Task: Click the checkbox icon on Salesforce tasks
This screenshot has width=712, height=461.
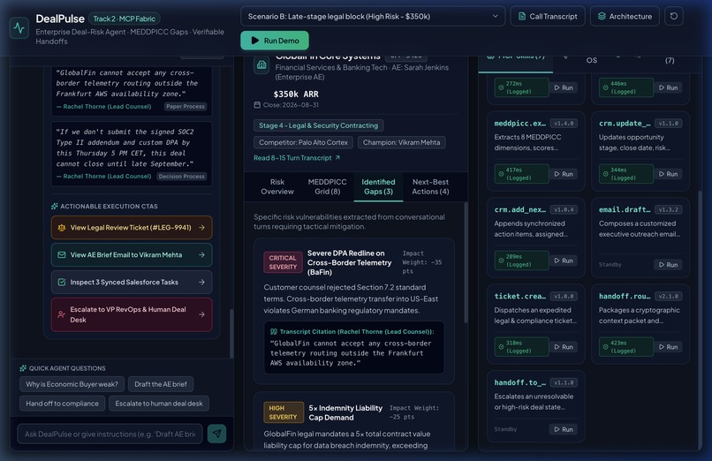Action: pos(61,283)
